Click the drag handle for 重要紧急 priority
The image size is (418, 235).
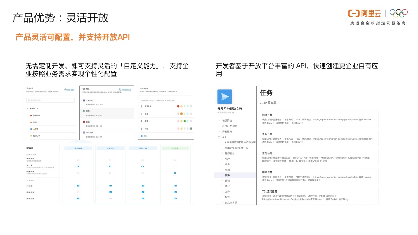click(x=141, y=106)
